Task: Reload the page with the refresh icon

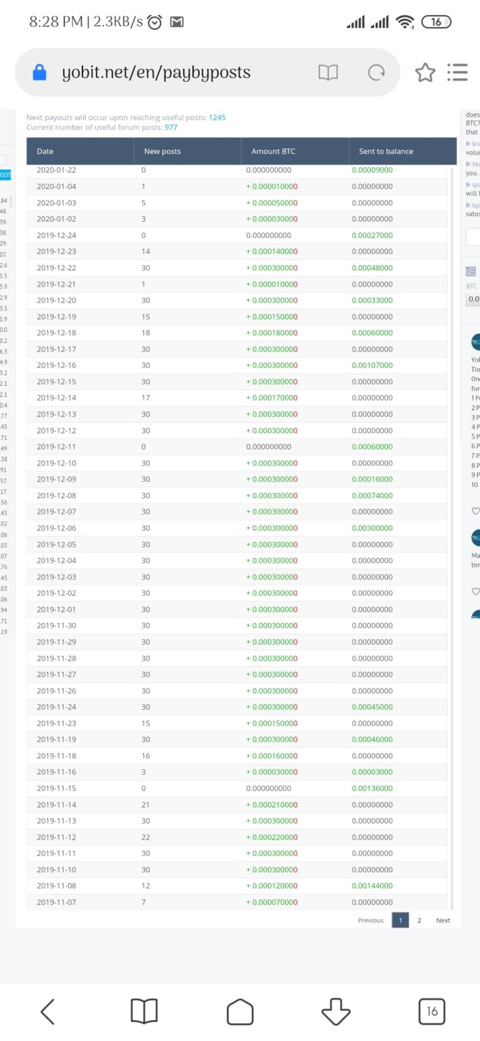Action: tap(375, 73)
